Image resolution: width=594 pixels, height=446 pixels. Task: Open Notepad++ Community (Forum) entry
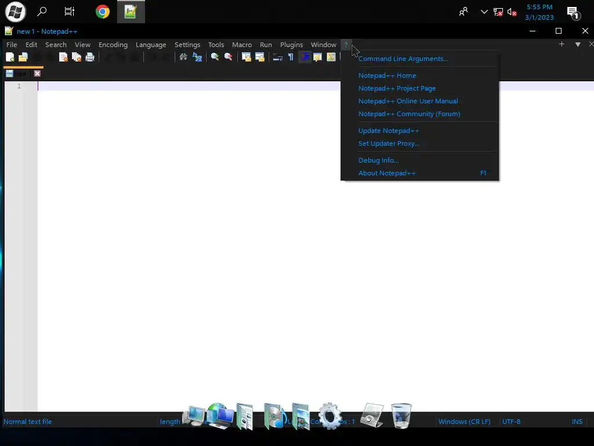[x=419, y=114]
